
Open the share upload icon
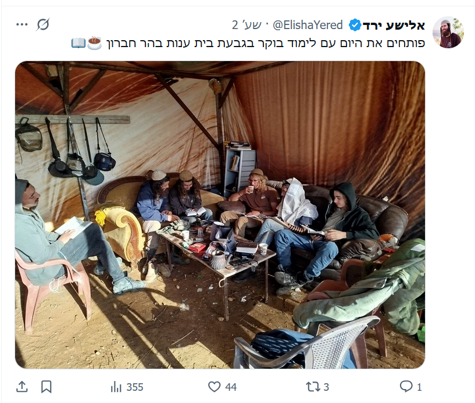pos(22,387)
